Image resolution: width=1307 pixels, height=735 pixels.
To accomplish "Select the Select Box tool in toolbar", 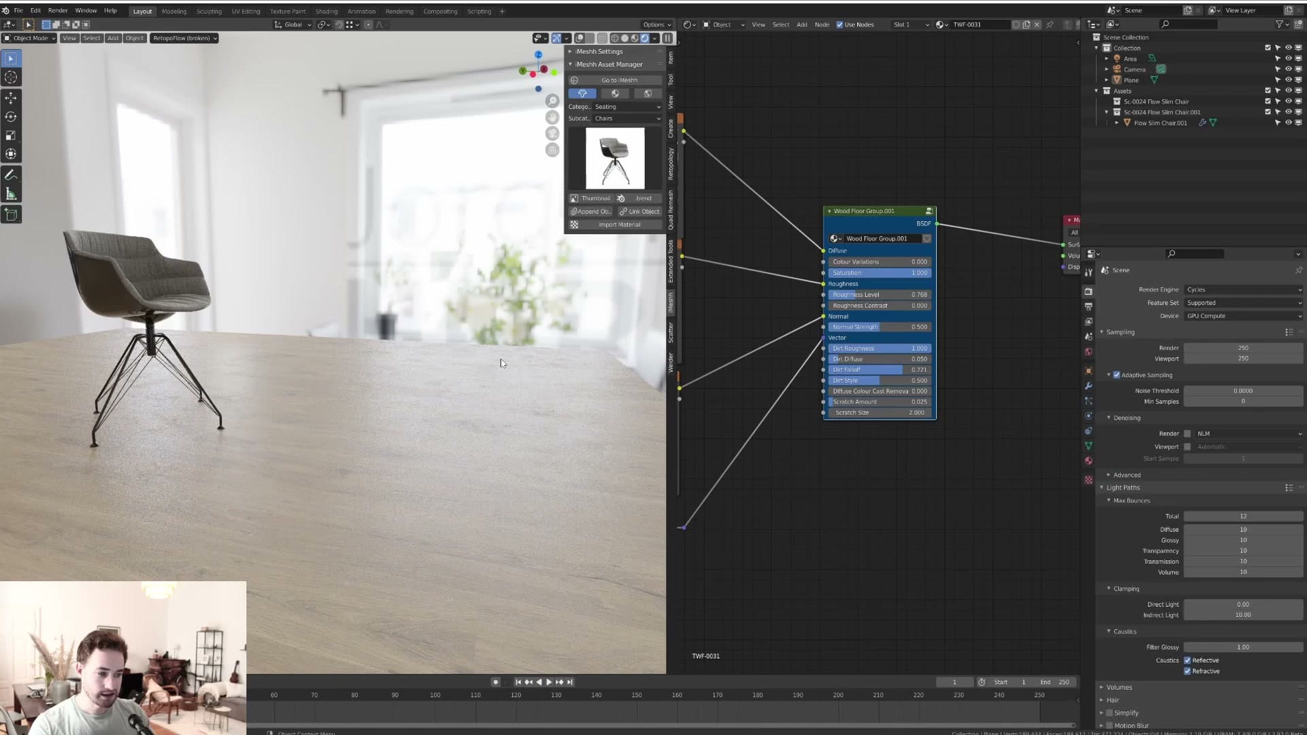I will pos(11,59).
